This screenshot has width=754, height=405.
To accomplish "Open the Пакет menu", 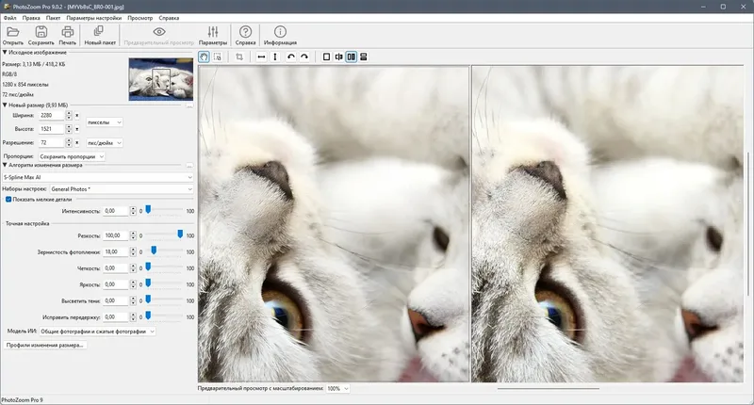I will coord(53,18).
